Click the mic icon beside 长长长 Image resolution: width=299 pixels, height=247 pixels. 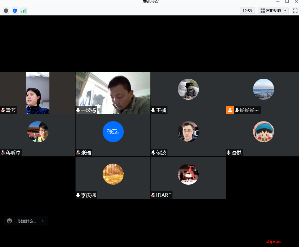237,110
